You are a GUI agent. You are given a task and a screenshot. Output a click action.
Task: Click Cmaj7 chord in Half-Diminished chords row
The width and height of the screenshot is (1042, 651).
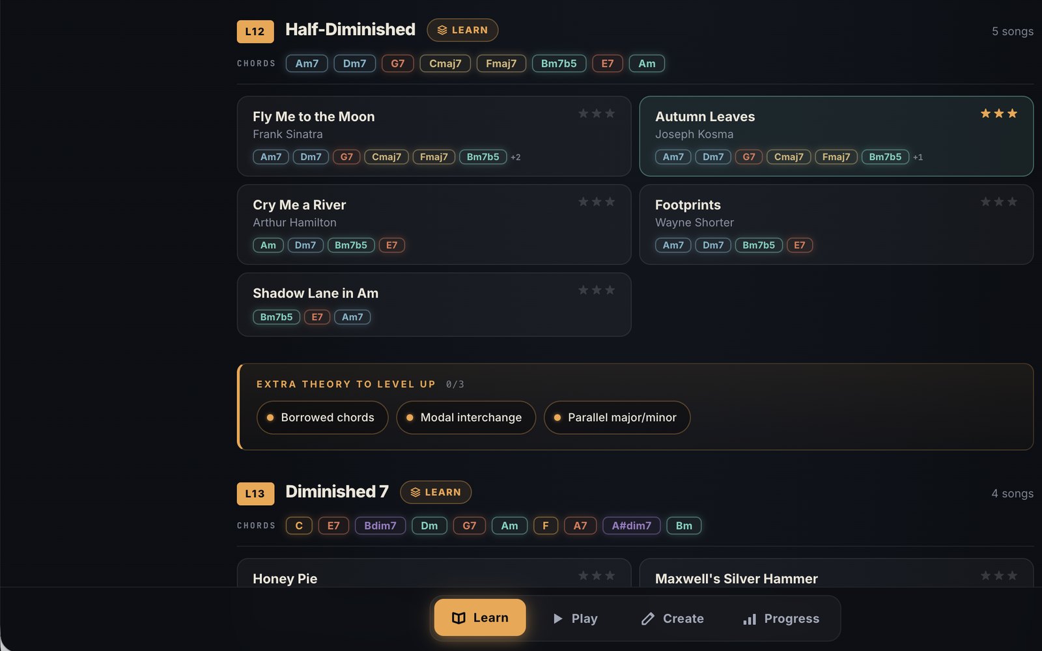click(445, 63)
